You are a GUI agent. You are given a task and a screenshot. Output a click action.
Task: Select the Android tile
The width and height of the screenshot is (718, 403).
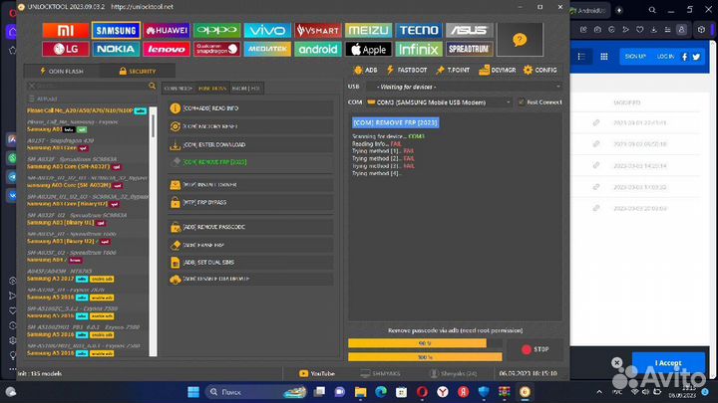[x=318, y=49]
